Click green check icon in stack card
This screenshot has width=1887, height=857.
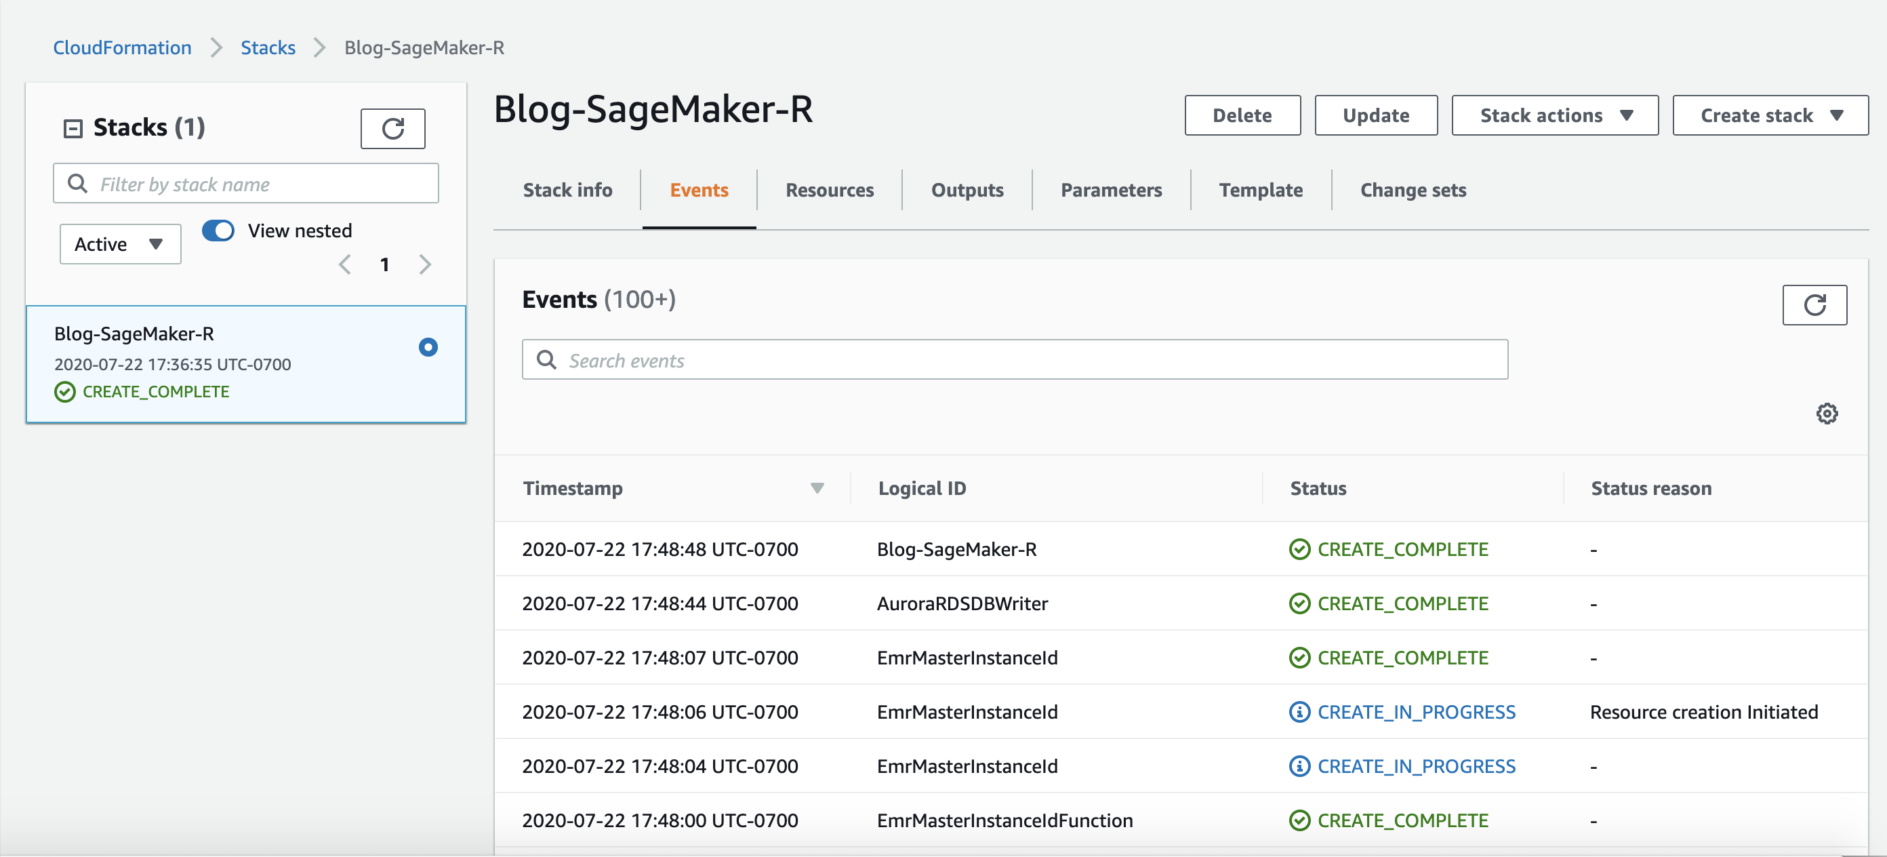[x=65, y=392]
